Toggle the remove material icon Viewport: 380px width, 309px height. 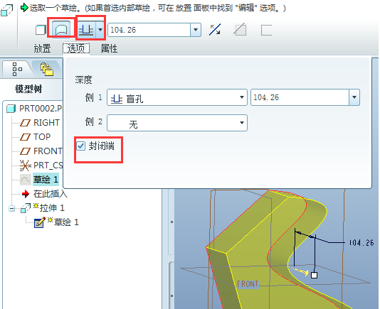click(240, 30)
